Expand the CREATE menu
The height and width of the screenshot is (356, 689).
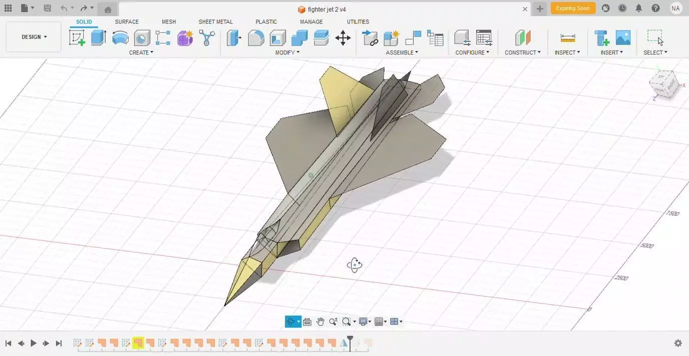pyautogui.click(x=141, y=52)
